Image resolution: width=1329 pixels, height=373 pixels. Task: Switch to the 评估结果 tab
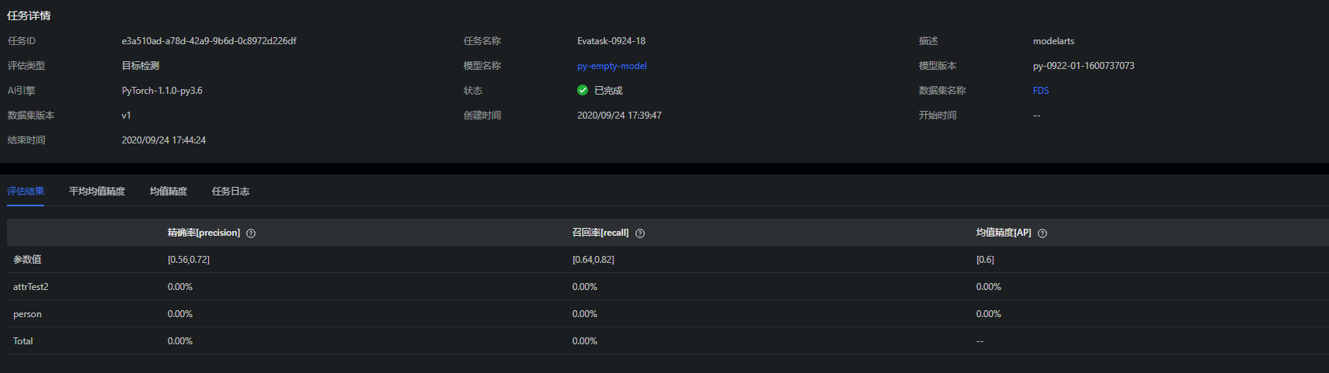click(x=26, y=192)
